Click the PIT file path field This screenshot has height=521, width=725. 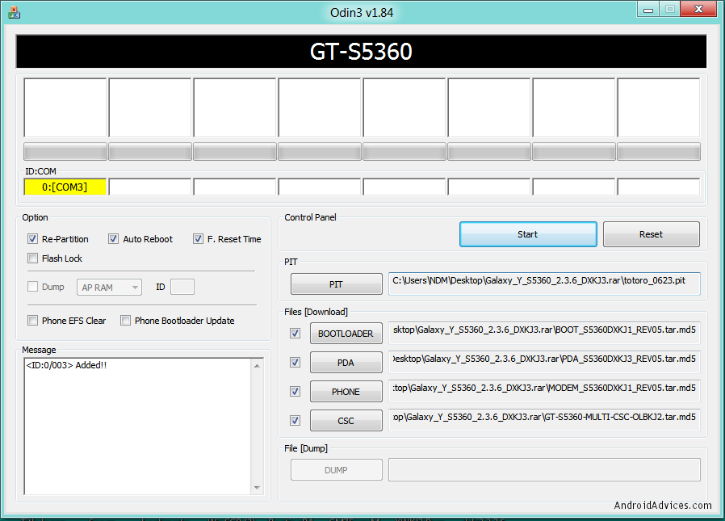pyautogui.click(x=544, y=284)
